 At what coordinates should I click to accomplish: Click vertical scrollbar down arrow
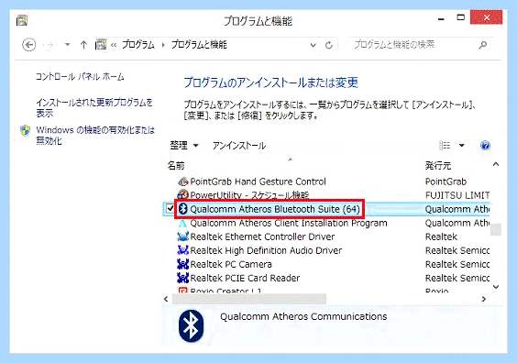[496, 287]
